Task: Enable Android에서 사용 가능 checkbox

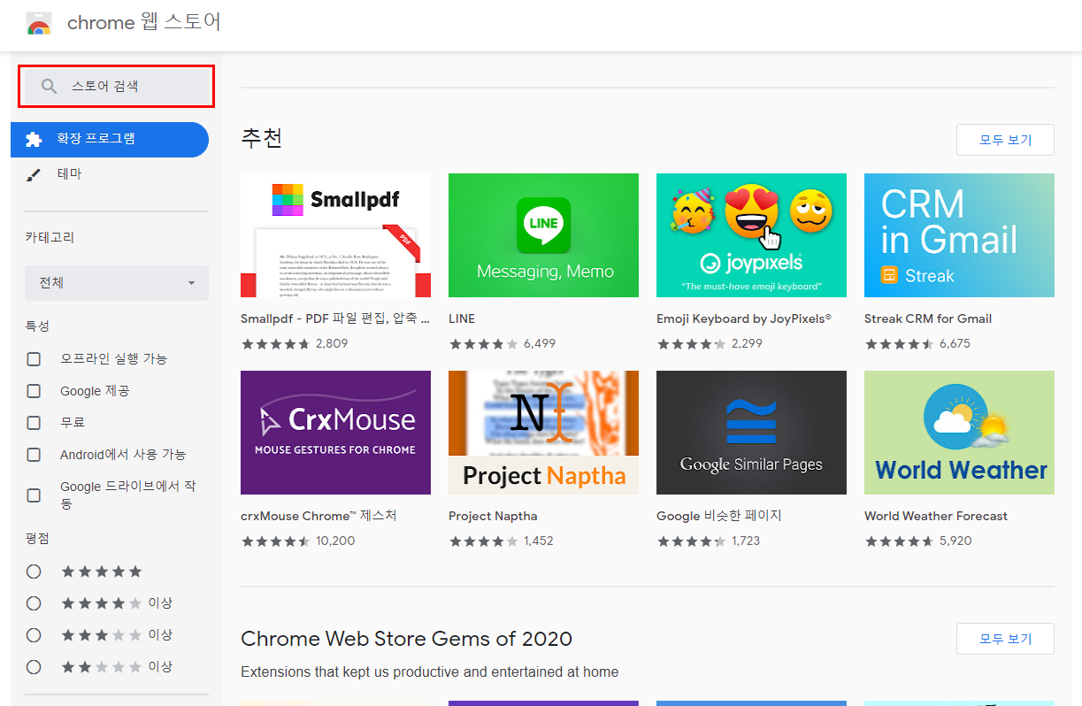Action: point(34,455)
